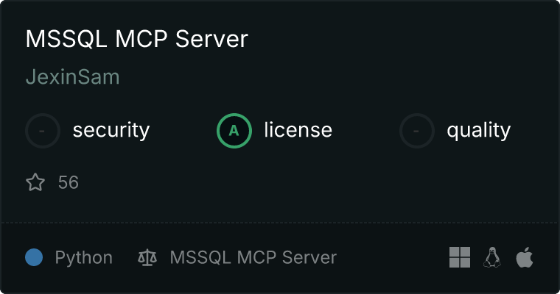Select the quality label text
The image size is (560, 294).
click(x=478, y=130)
